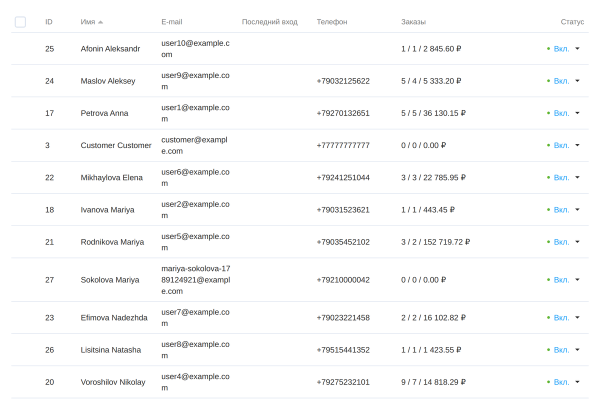The width and height of the screenshot is (600, 400).
Task: Click the name Sokolova Mariya
Action: click(110, 280)
